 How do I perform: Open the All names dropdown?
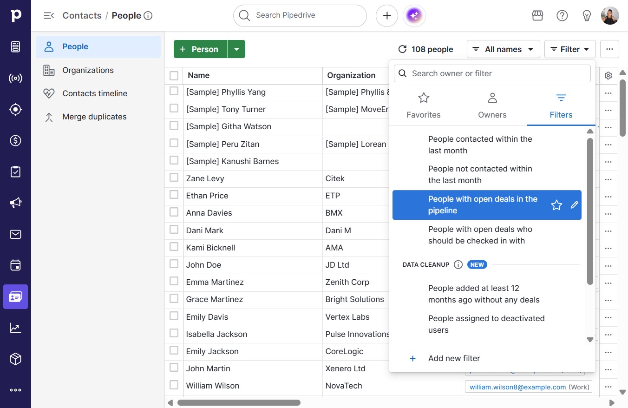(x=503, y=49)
